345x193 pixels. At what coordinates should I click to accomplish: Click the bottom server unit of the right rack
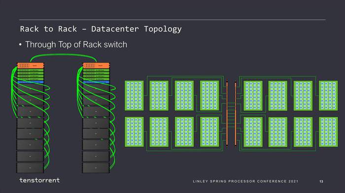pyautogui.click(x=96, y=168)
